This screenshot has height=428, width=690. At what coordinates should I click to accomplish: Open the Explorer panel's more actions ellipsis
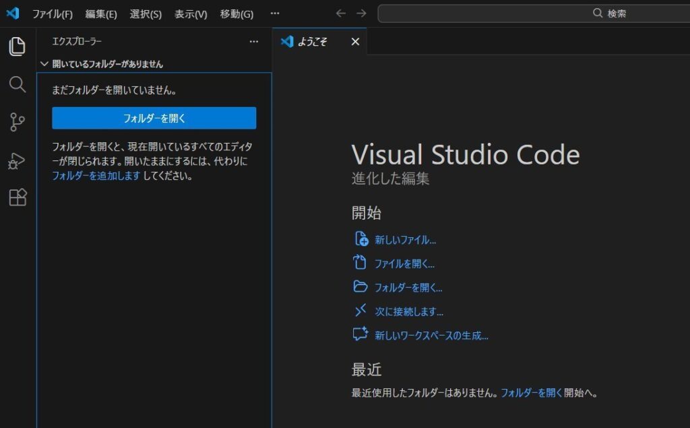[x=254, y=41]
